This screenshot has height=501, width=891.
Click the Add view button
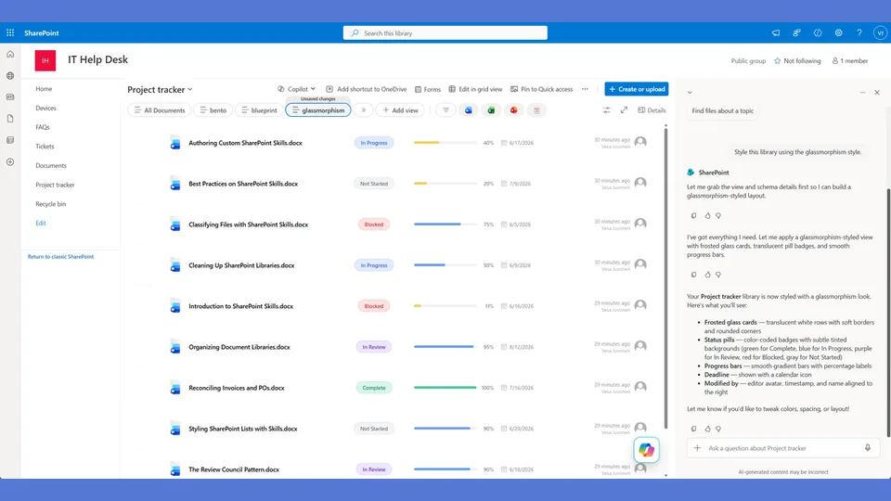click(401, 110)
